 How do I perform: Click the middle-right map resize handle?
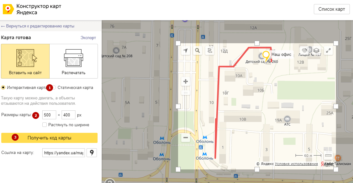pyautogui.click(x=336, y=106)
